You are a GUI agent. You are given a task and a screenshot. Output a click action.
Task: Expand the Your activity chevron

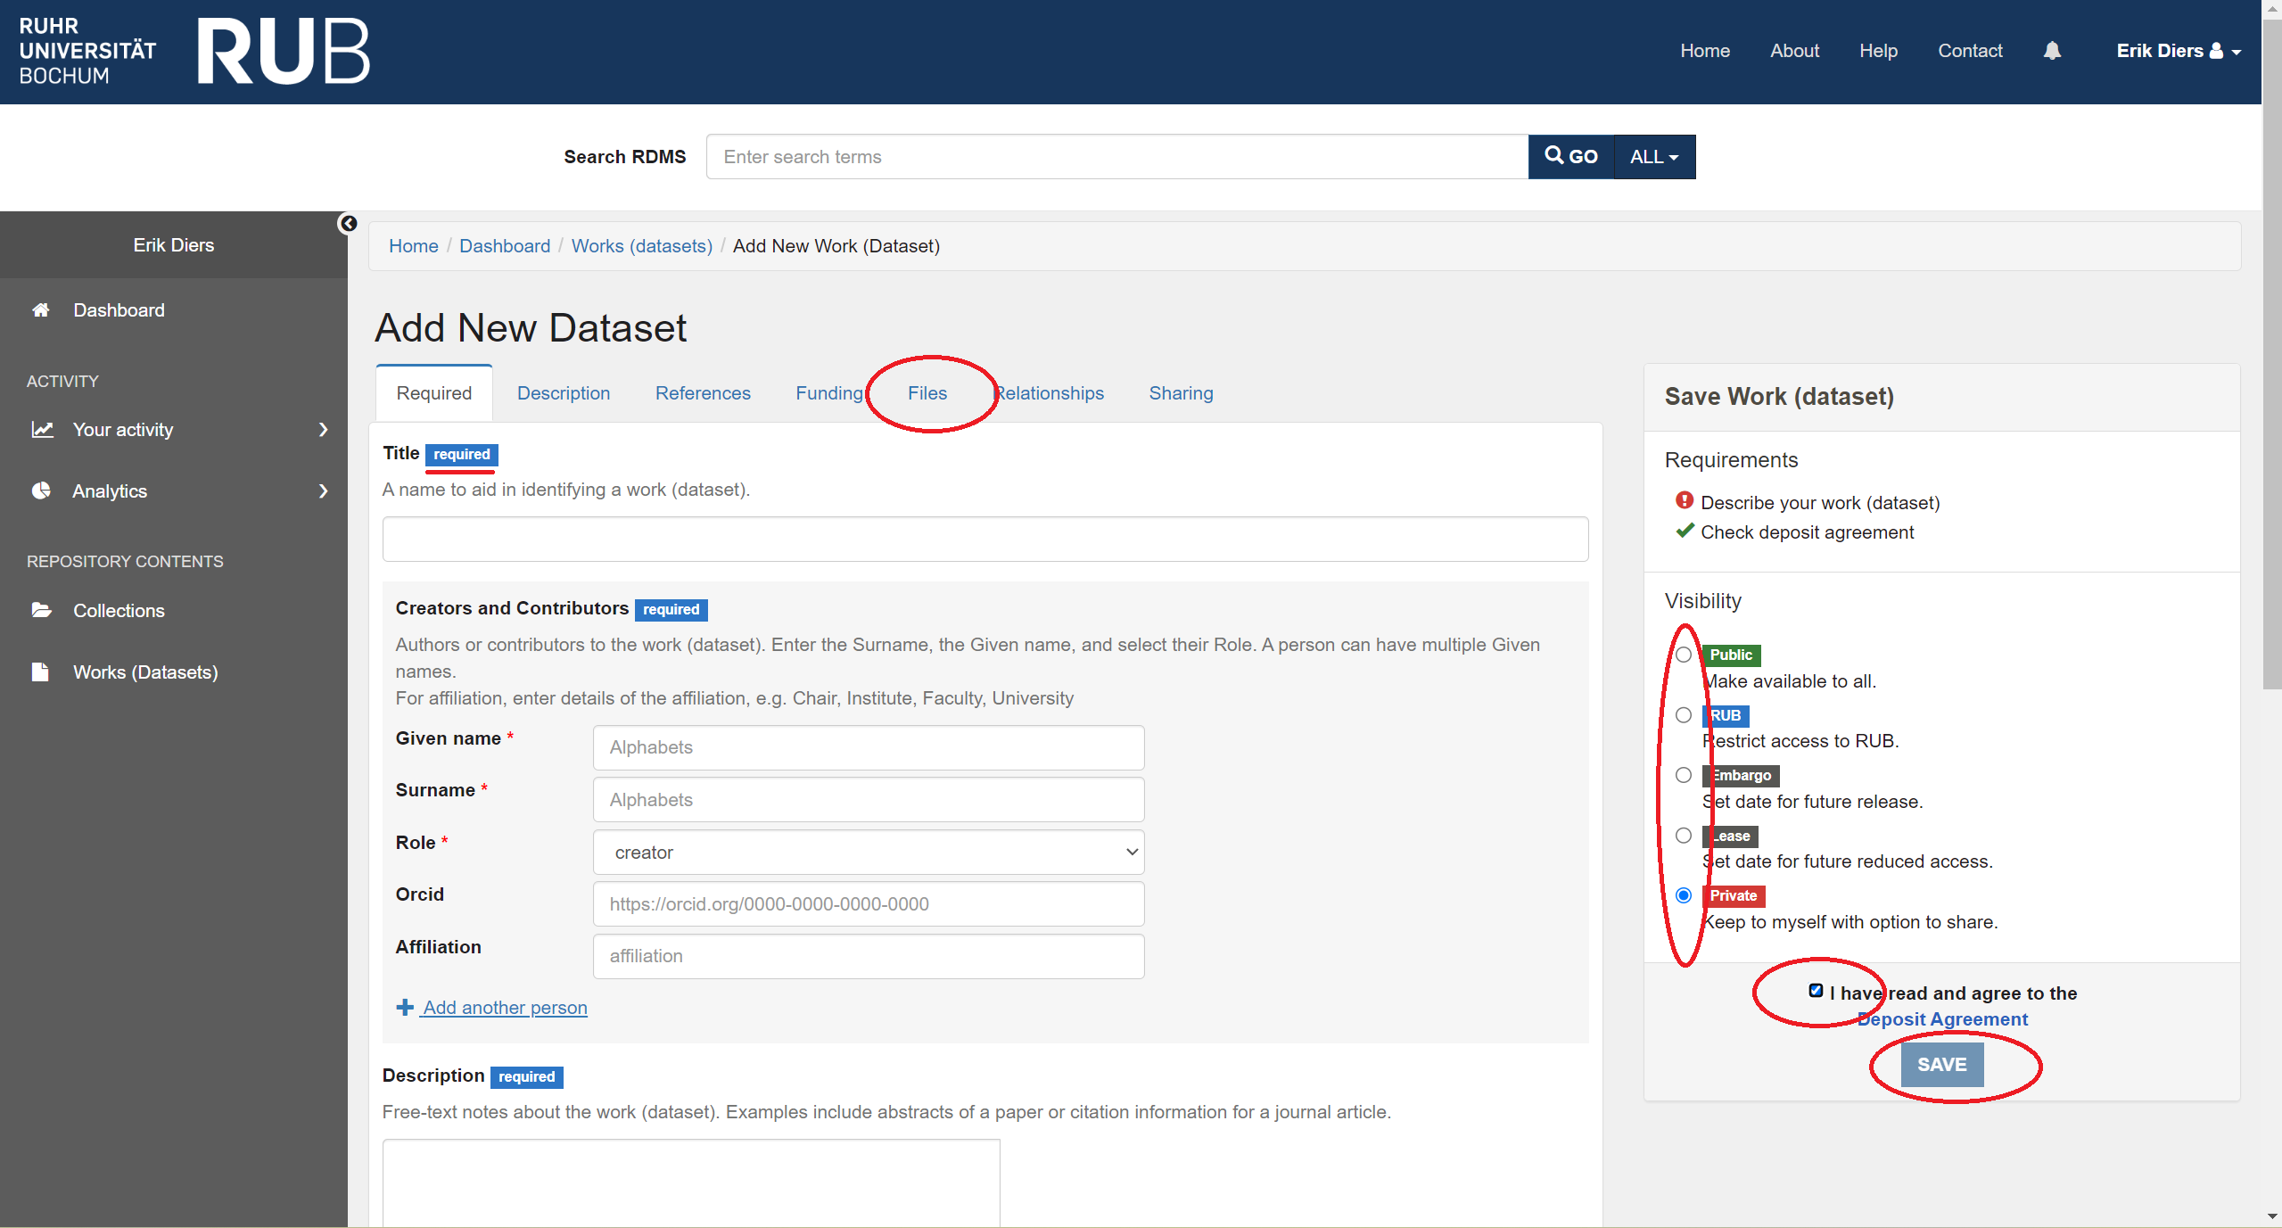[324, 430]
